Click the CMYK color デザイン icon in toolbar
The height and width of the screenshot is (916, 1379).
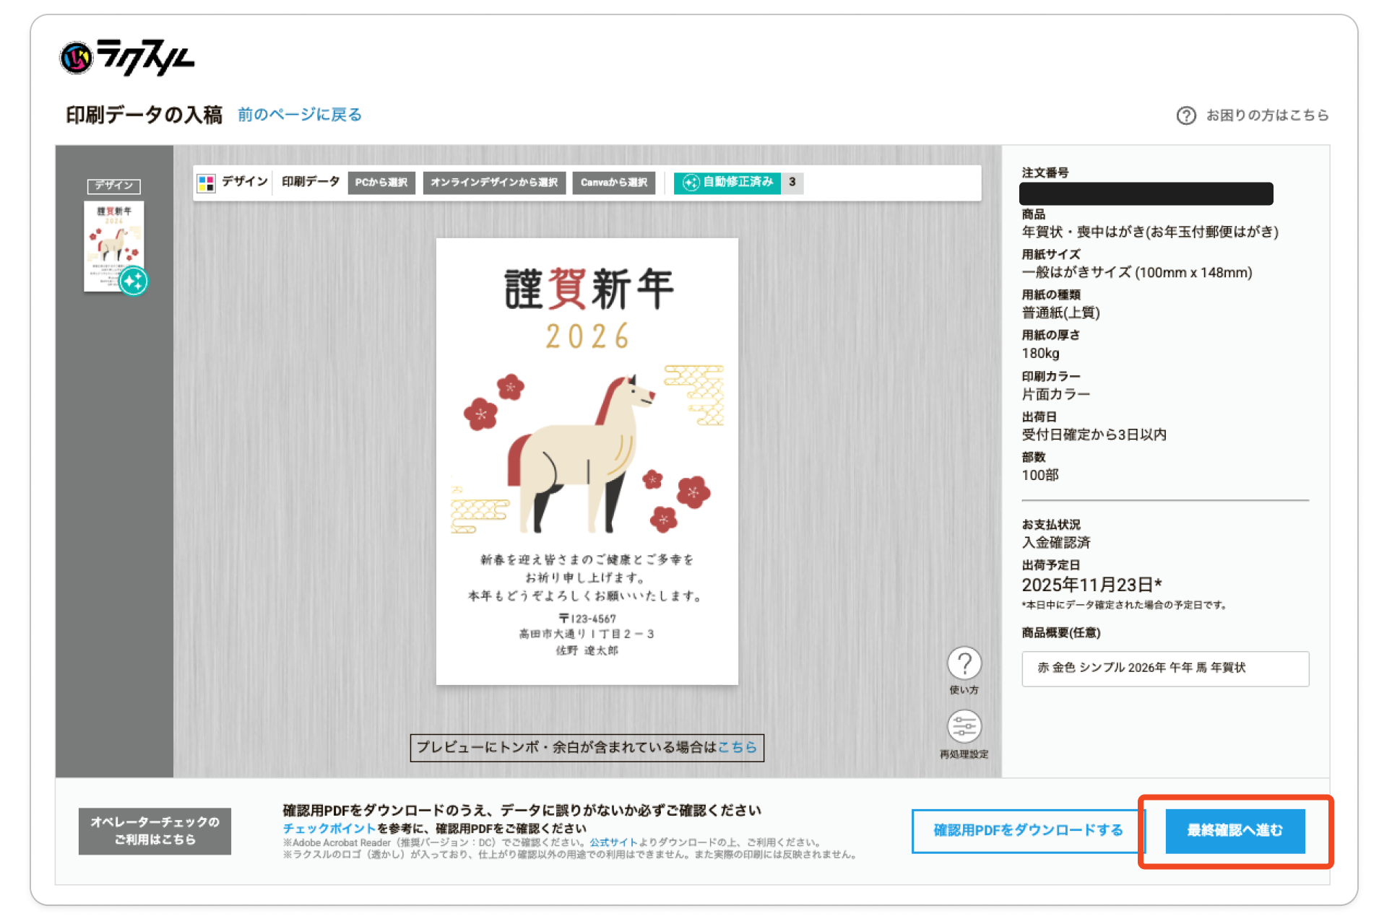point(207,183)
